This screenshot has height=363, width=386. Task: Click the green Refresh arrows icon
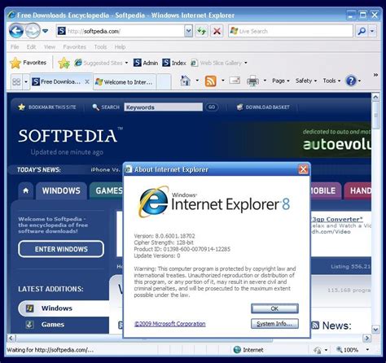pyautogui.click(x=201, y=31)
